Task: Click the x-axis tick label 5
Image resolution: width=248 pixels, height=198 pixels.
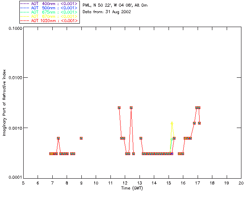Action: 23,183
